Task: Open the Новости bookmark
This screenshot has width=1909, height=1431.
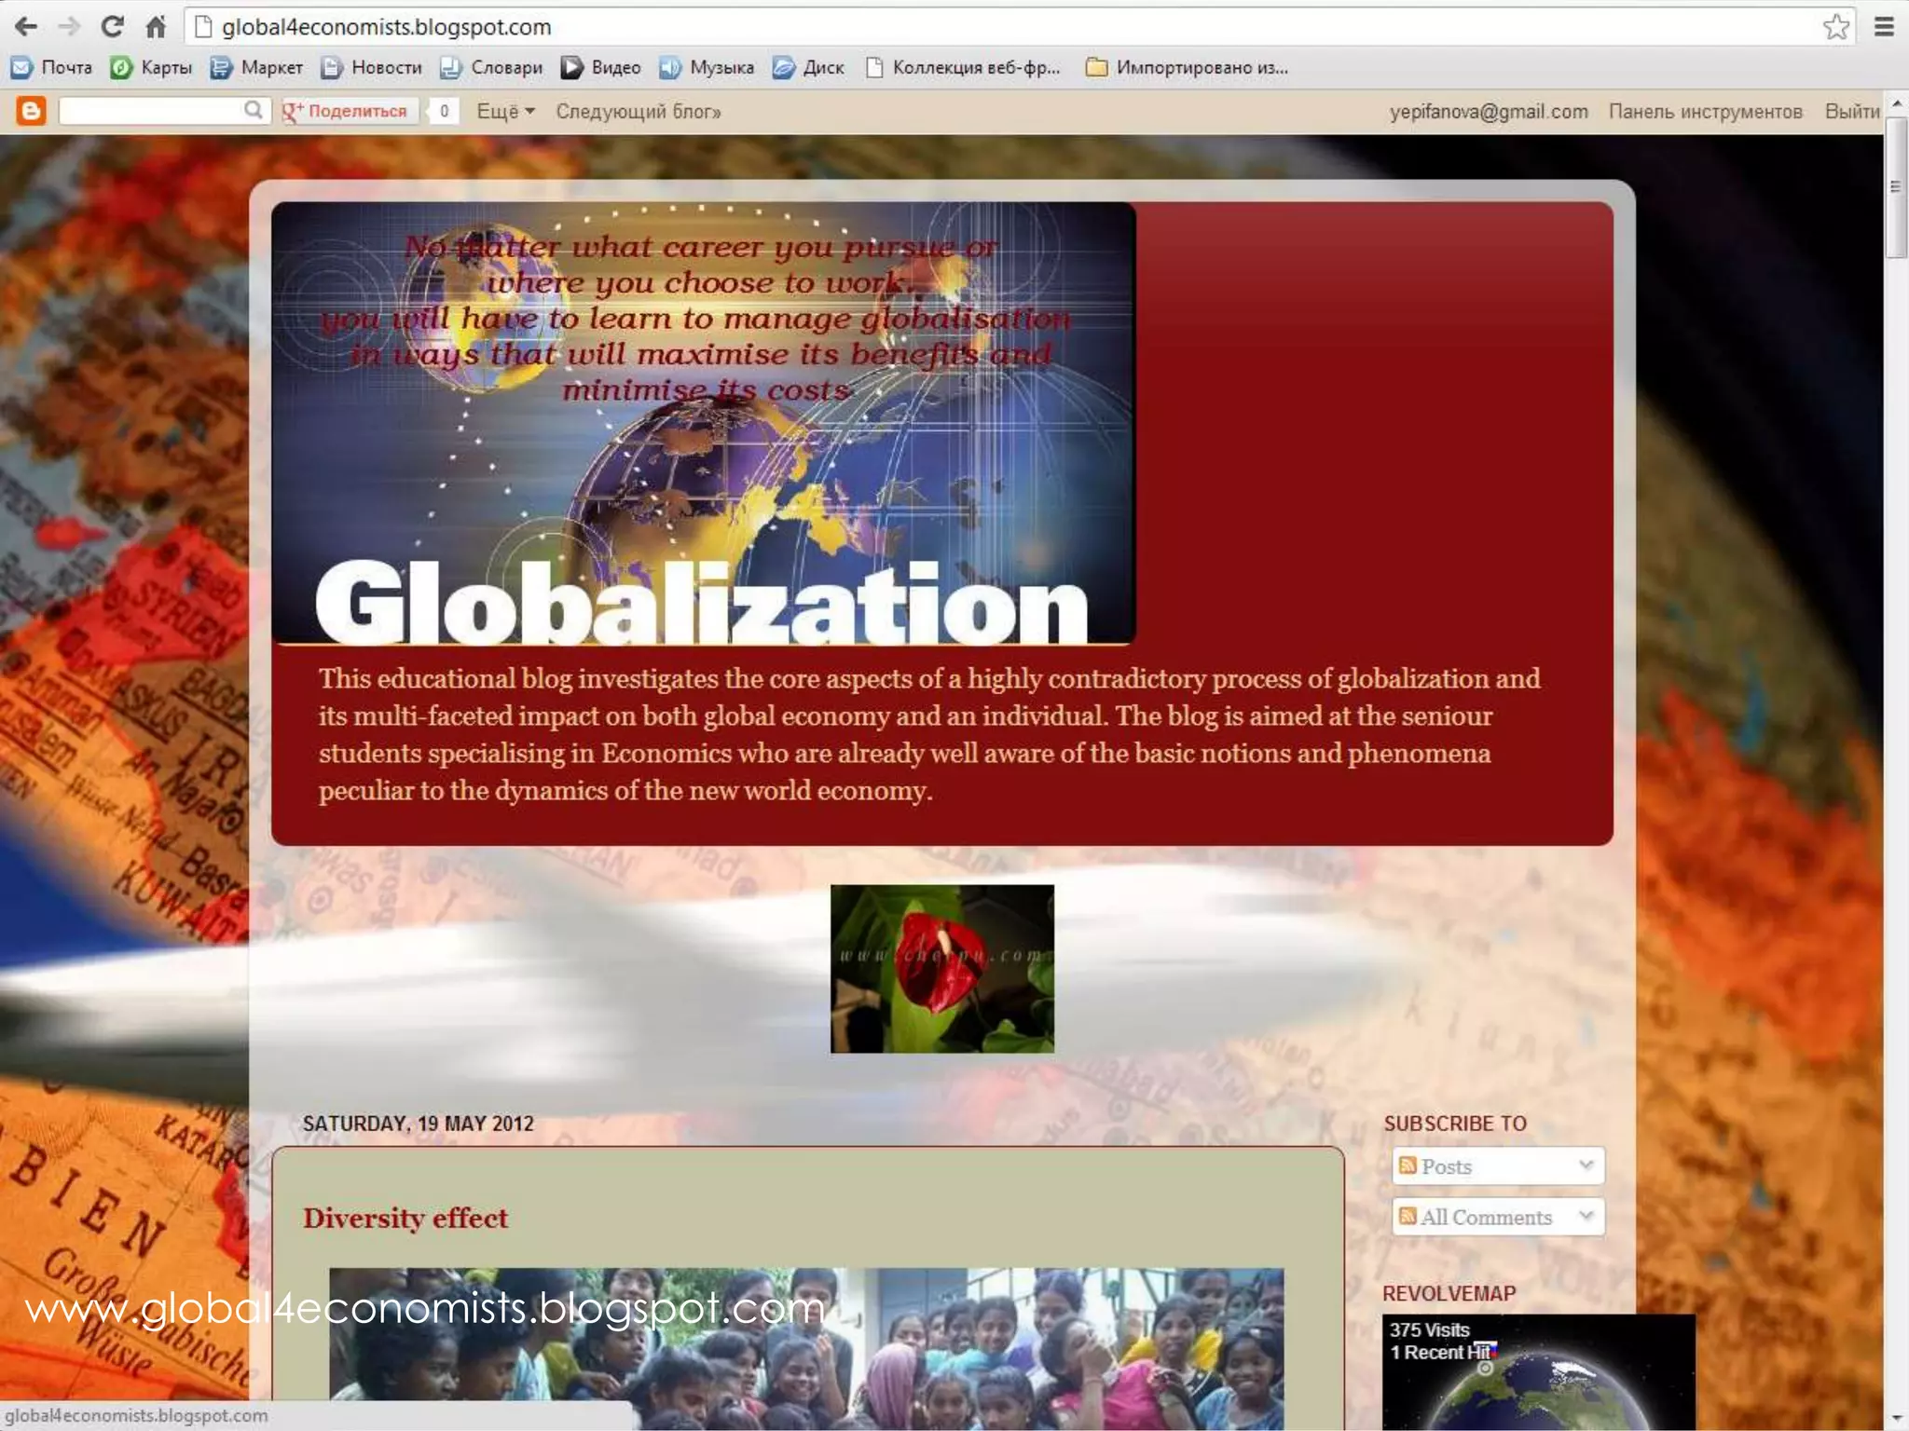Action: pos(371,67)
